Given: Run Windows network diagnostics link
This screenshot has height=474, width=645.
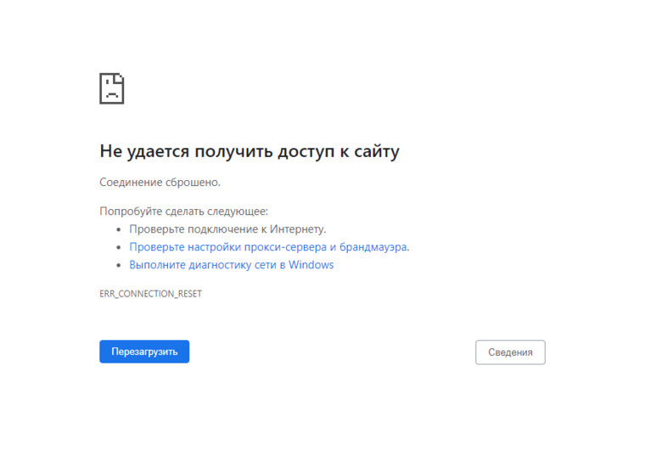Looking at the screenshot, I should (x=231, y=265).
